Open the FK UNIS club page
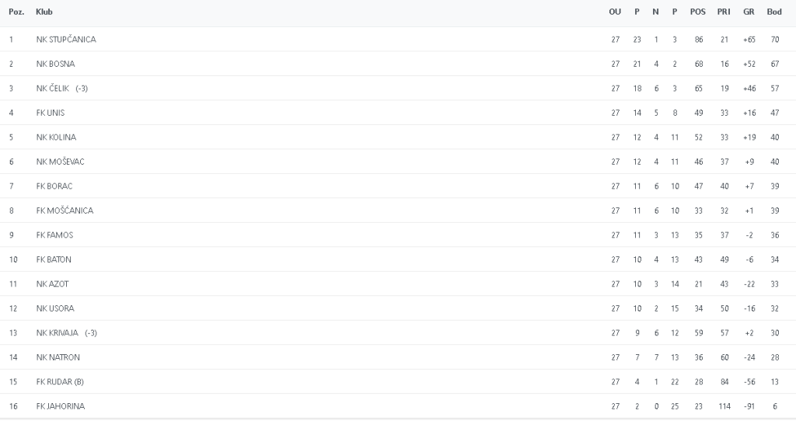 coord(50,113)
